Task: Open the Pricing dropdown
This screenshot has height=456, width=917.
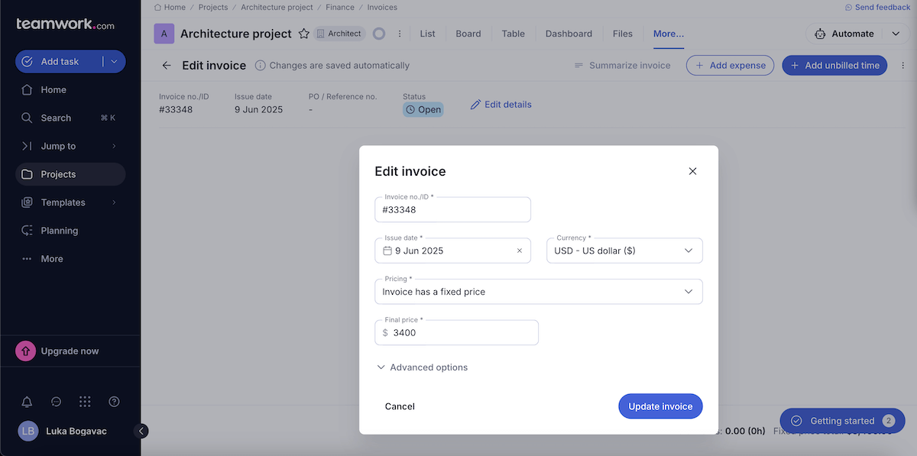Action: [538, 291]
